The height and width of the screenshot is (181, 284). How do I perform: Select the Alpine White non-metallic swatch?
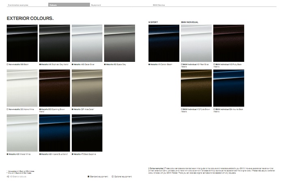coord(22,88)
